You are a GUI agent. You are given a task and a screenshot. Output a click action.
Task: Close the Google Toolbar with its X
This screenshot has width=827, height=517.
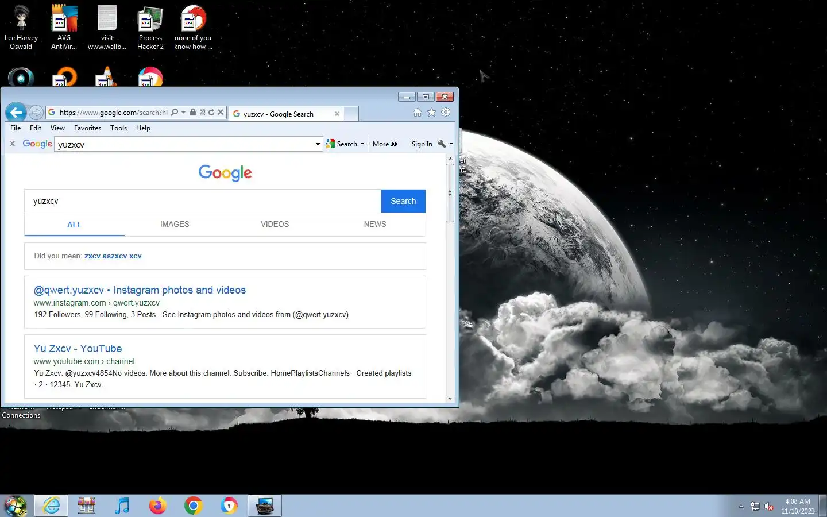point(12,144)
